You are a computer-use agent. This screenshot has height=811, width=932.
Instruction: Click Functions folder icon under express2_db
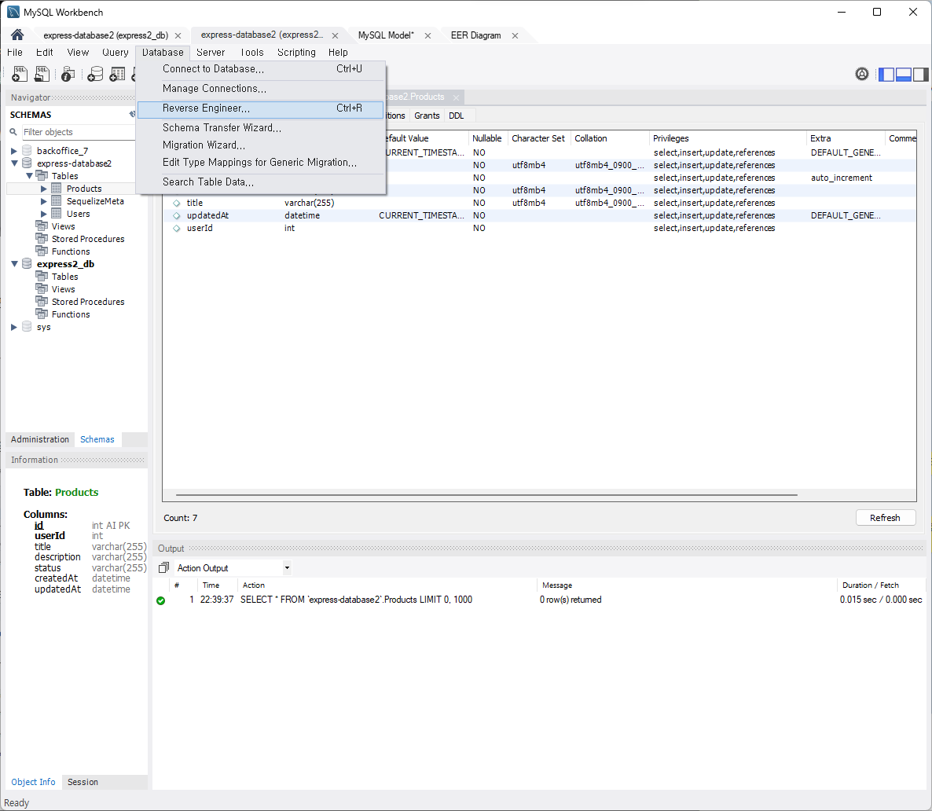coord(42,314)
